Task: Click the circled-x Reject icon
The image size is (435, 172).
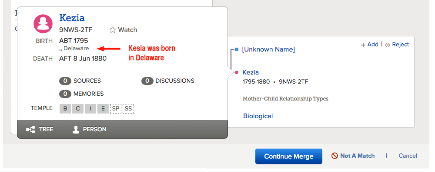Action: point(388,45)
